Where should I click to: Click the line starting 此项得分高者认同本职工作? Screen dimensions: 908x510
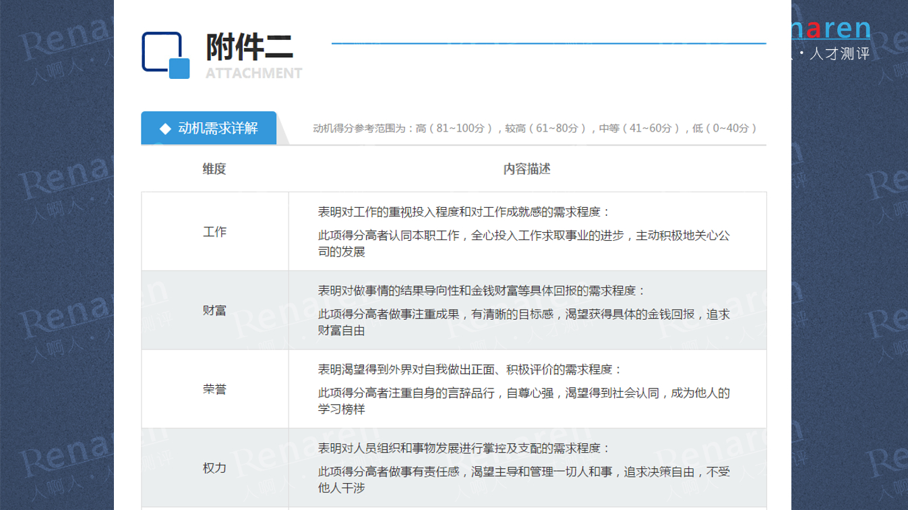(x=524, y=236)
